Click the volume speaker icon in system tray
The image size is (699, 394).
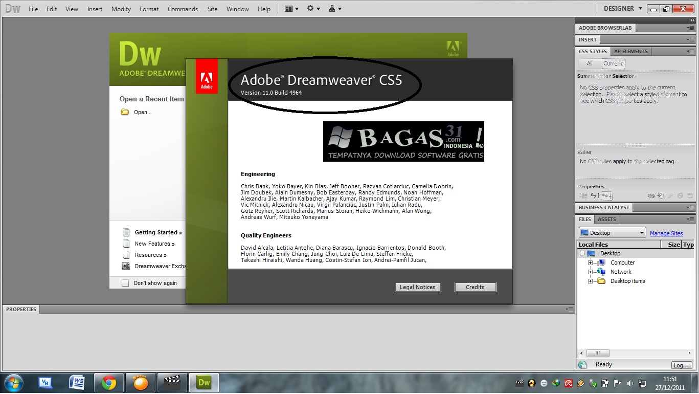(x=629, y=383)
